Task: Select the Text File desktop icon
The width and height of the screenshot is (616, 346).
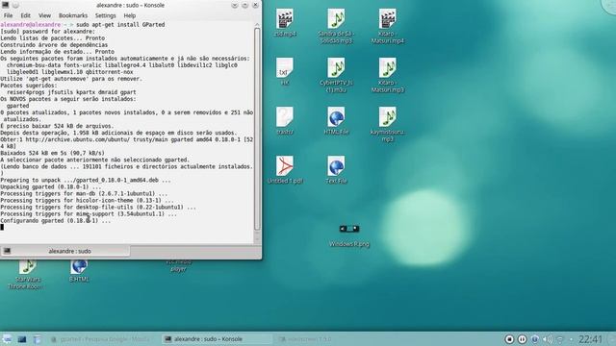Action: pos(336,170)
